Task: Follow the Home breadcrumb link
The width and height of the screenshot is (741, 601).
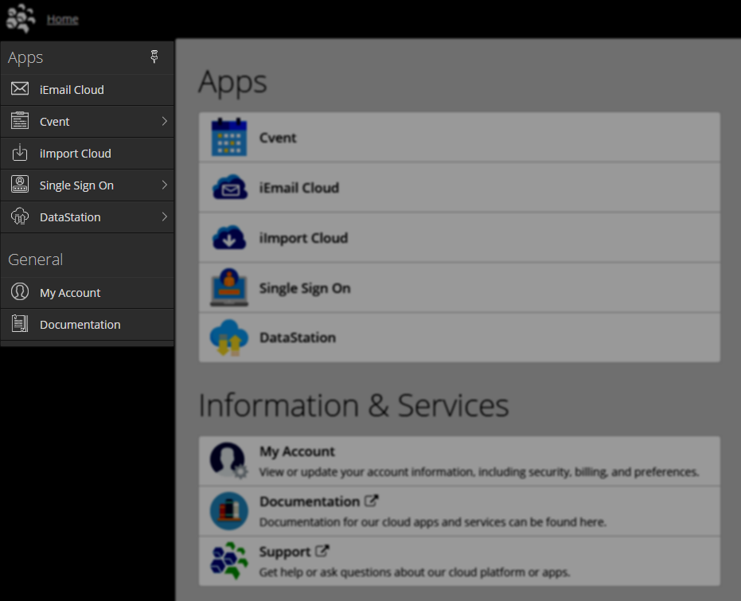Action: pyautogui.click(x=62, y=19)
